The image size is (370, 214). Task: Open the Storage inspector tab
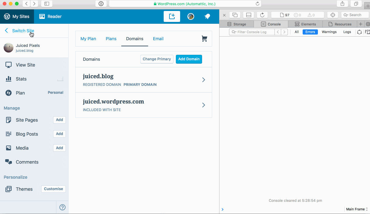237,24
